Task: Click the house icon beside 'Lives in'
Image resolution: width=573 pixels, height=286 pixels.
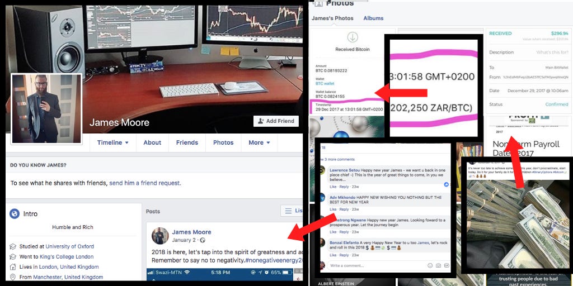Action: coord(13,266)
